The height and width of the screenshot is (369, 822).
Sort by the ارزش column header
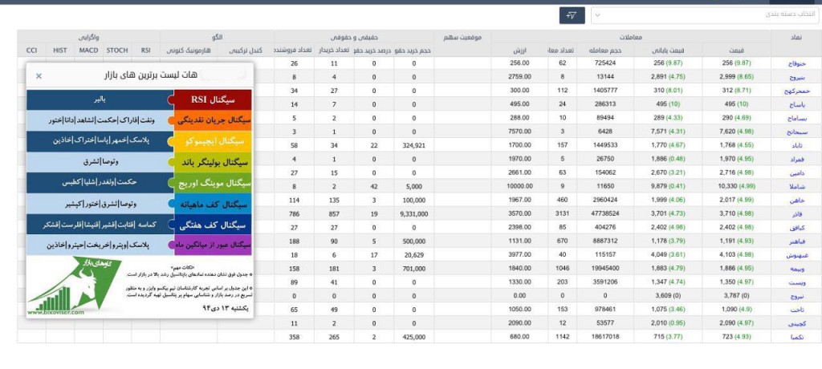519,51
